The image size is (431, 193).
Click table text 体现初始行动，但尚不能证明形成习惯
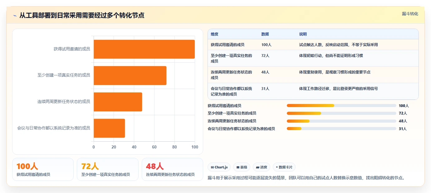click(x=331, y=55)
